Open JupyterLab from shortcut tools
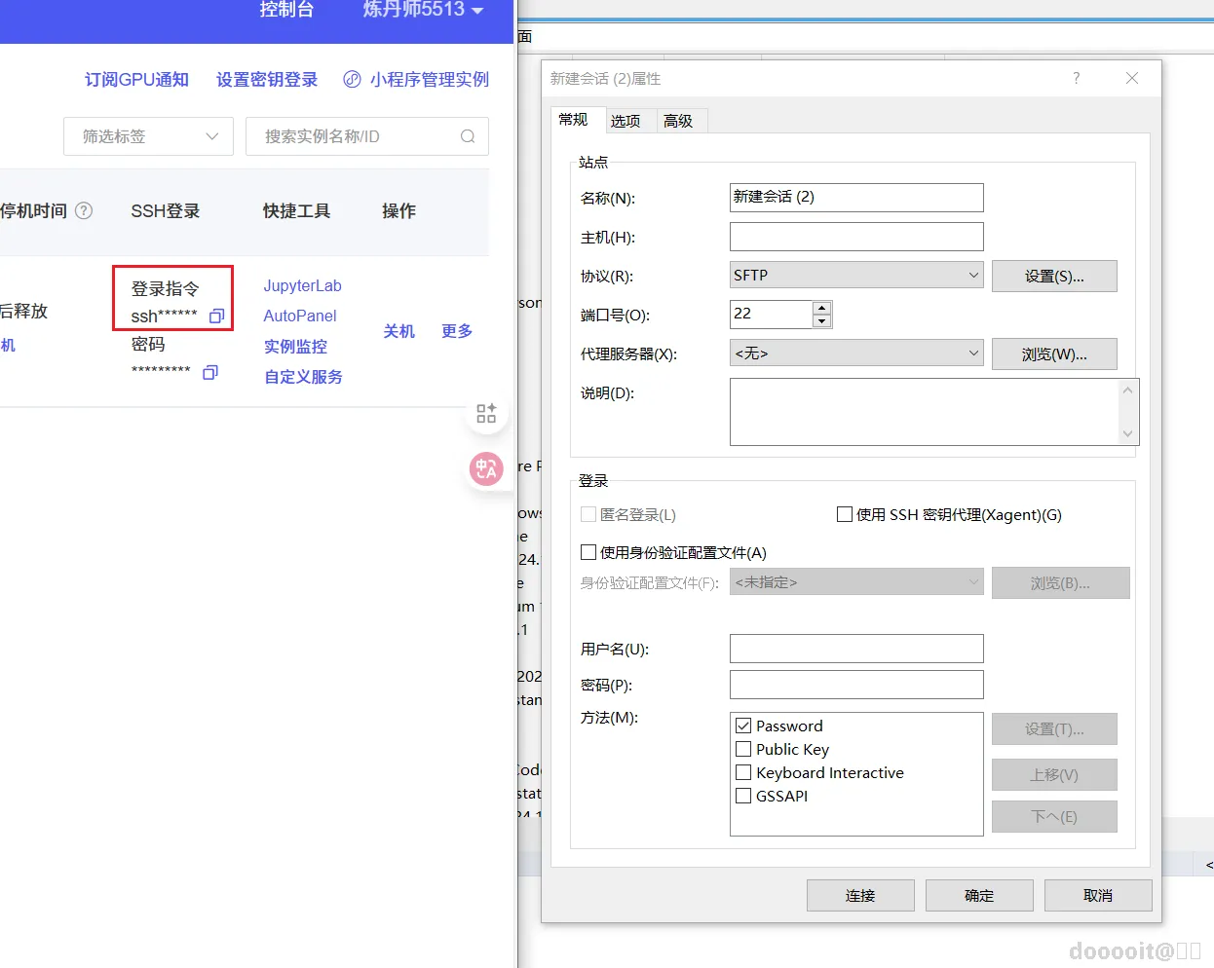Image resolution: width=1214 pixels, height=968 pixels. click(302, 285)
